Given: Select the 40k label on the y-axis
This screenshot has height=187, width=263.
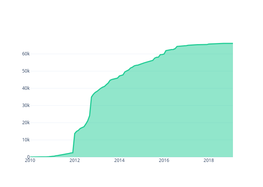Looking at the screenshot, I should (x=26, y=88).
